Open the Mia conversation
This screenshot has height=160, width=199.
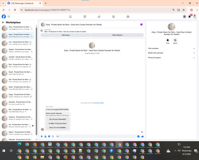(18, 111)
